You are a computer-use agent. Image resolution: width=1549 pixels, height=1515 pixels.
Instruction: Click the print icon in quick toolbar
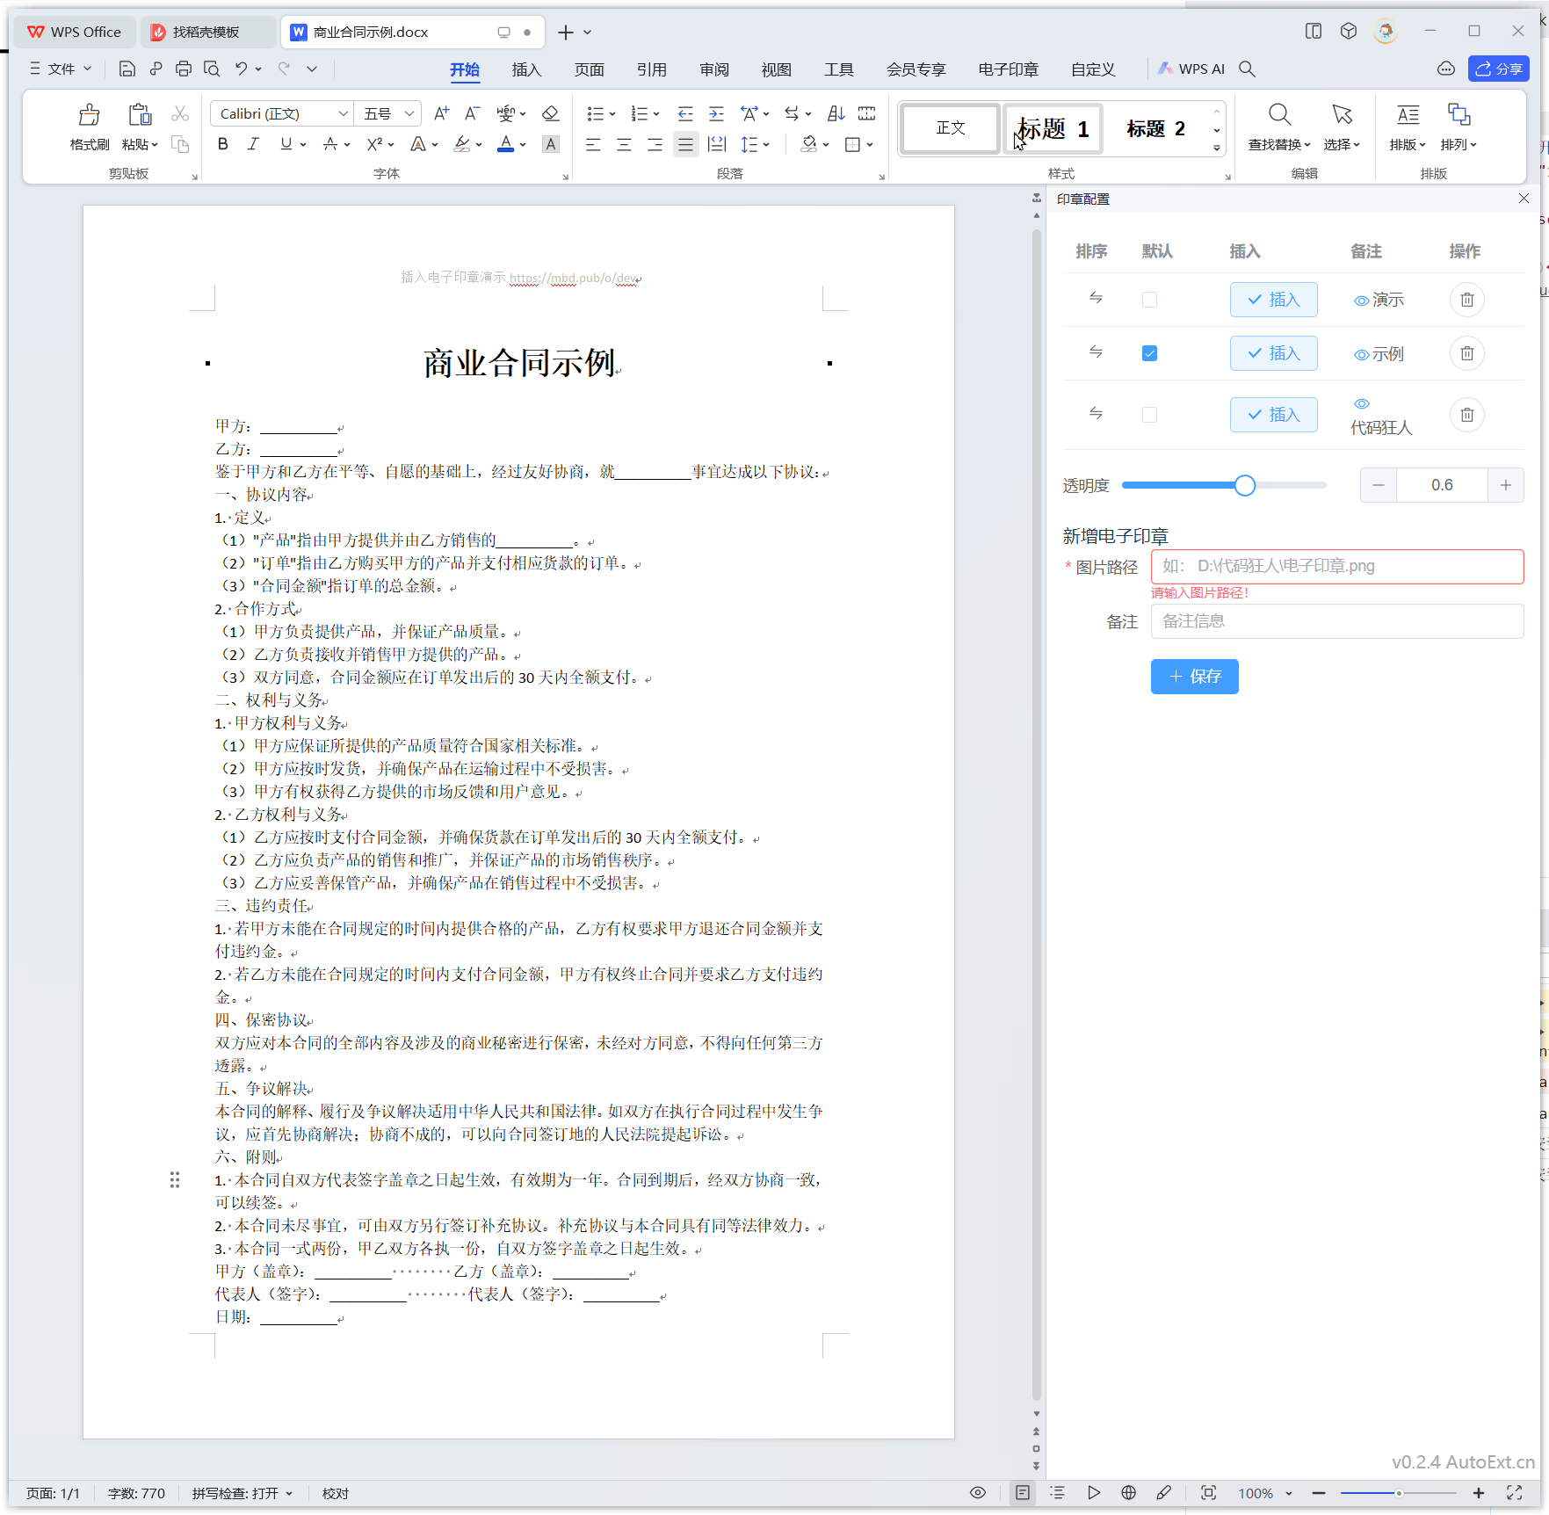(183, 69)
